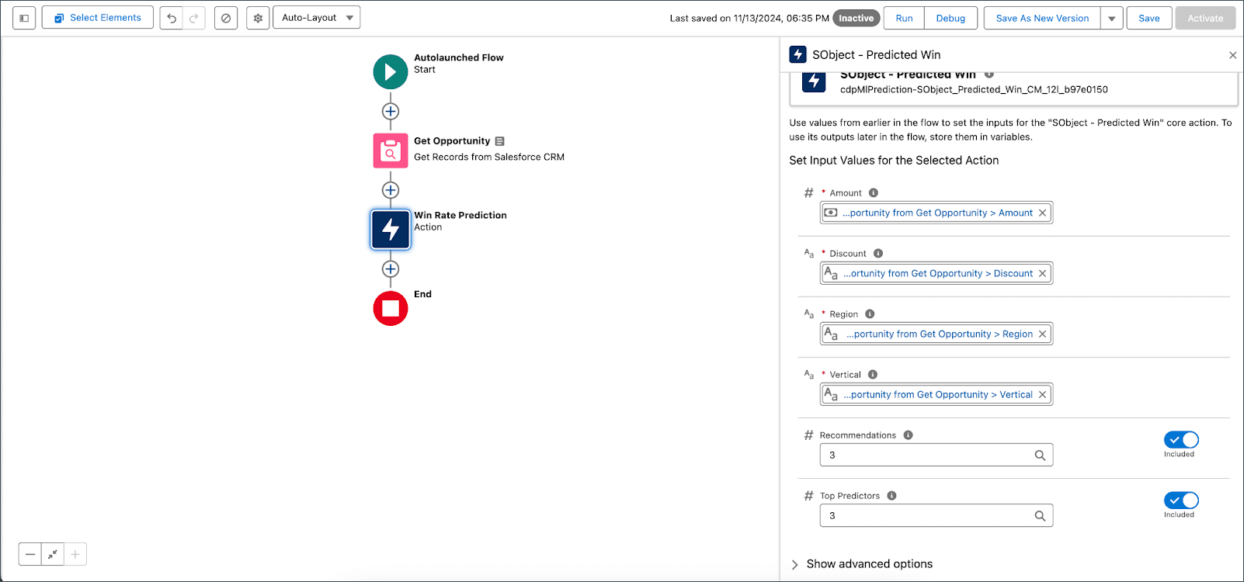The width and height of the screenshot is (1244, 582).
Task: Show Vertical field info tooltip
Action: 873,375
